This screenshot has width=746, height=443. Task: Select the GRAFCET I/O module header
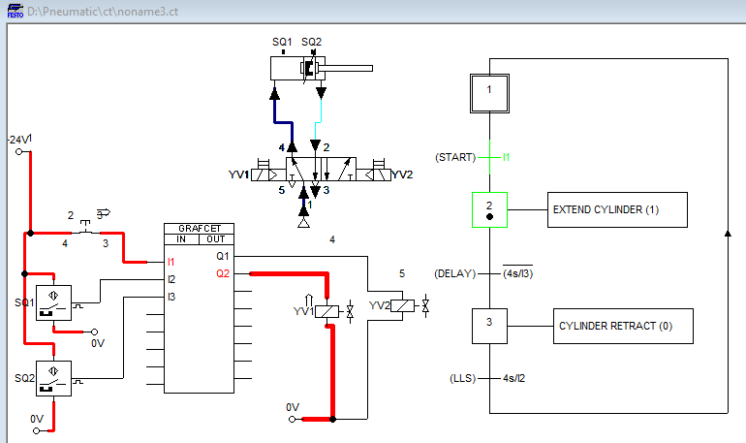199,229
